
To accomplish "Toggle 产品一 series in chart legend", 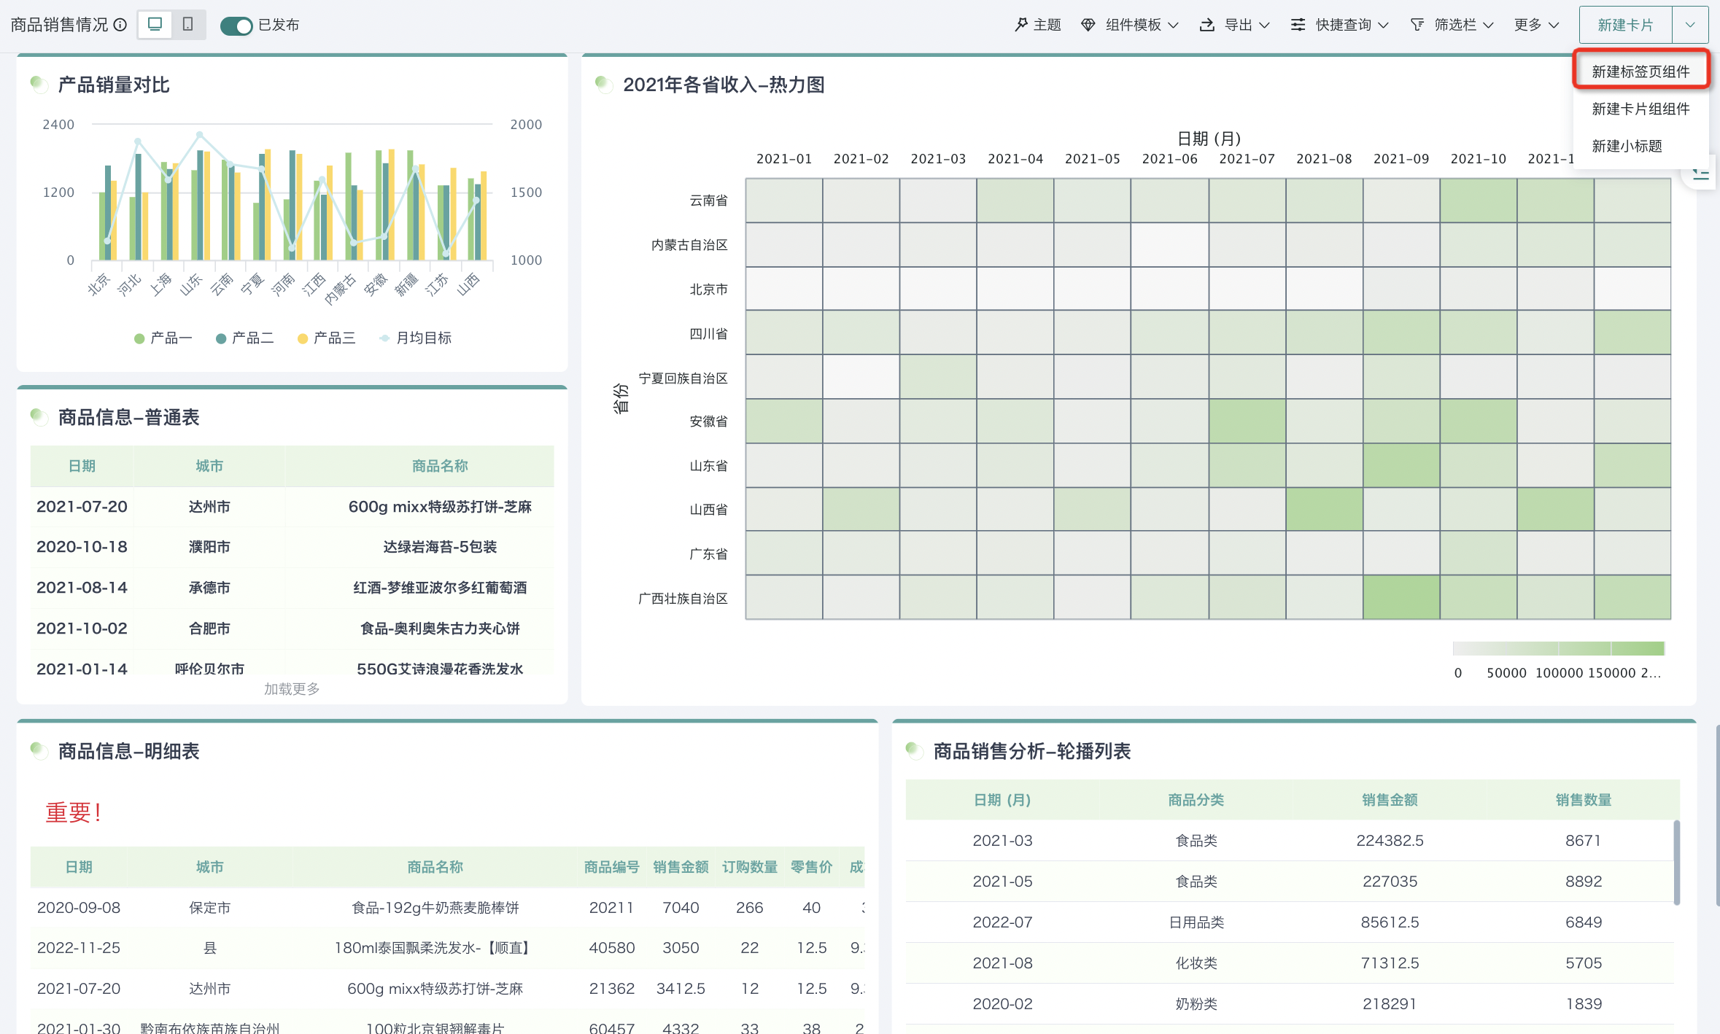I will click(x=163, y=338).
